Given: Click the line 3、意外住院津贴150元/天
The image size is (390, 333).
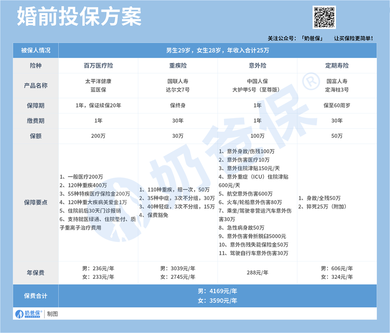Looking at the screenshot, I should [250, 168].
